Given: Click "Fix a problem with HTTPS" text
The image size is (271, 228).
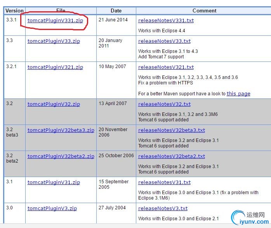Looking at the screenshot, I should click(165, 83).
